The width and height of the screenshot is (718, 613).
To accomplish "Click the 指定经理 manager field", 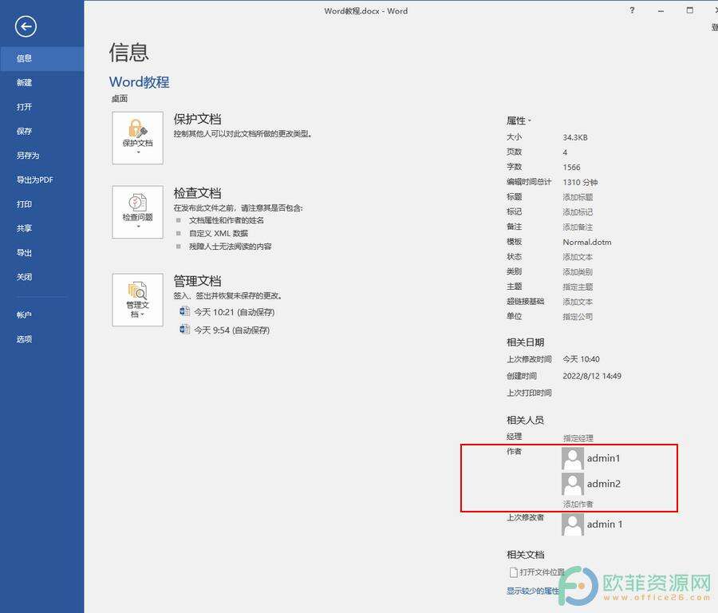I will [578, 438].
